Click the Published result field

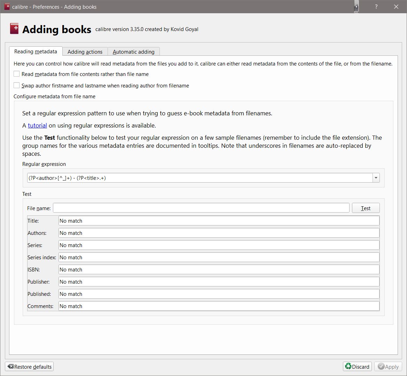point(219,294)
